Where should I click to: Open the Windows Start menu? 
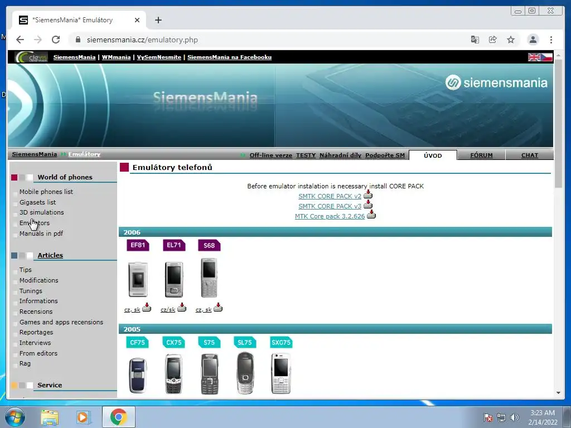(14, 417)
